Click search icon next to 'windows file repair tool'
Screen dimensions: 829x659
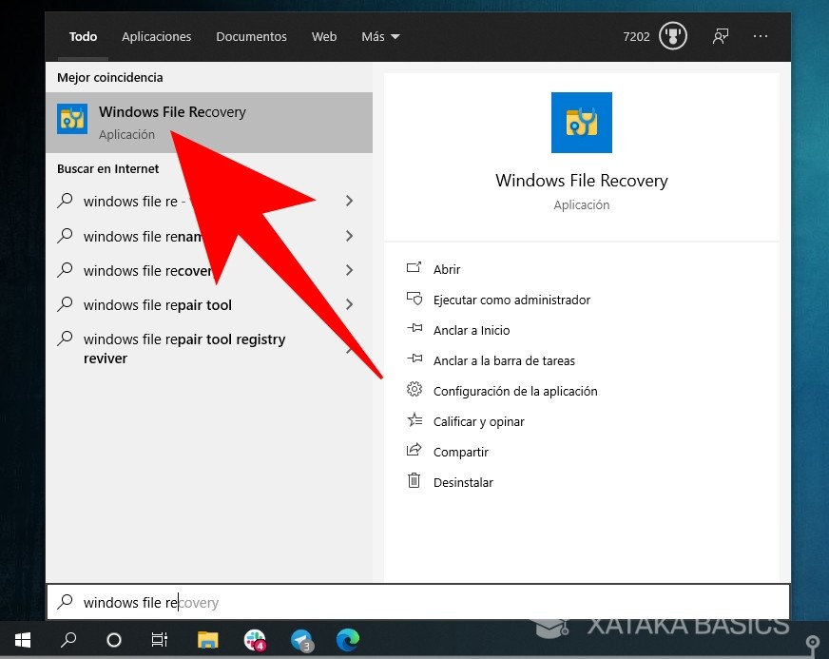pyautogui.click(x=65, y=304)
